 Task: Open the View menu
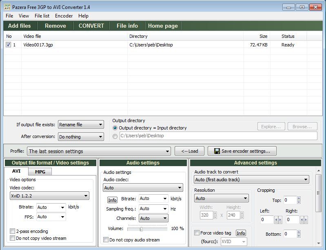point(24,16)
